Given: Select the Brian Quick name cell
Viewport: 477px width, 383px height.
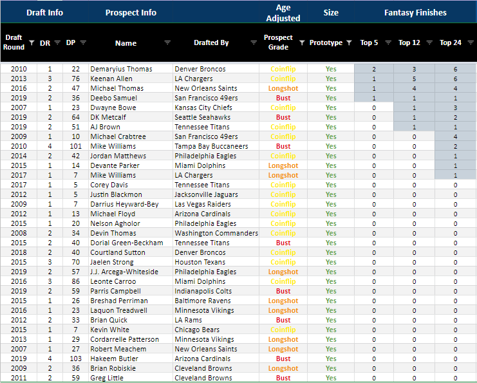Looking at the screenshot, I should coord(131,321).
